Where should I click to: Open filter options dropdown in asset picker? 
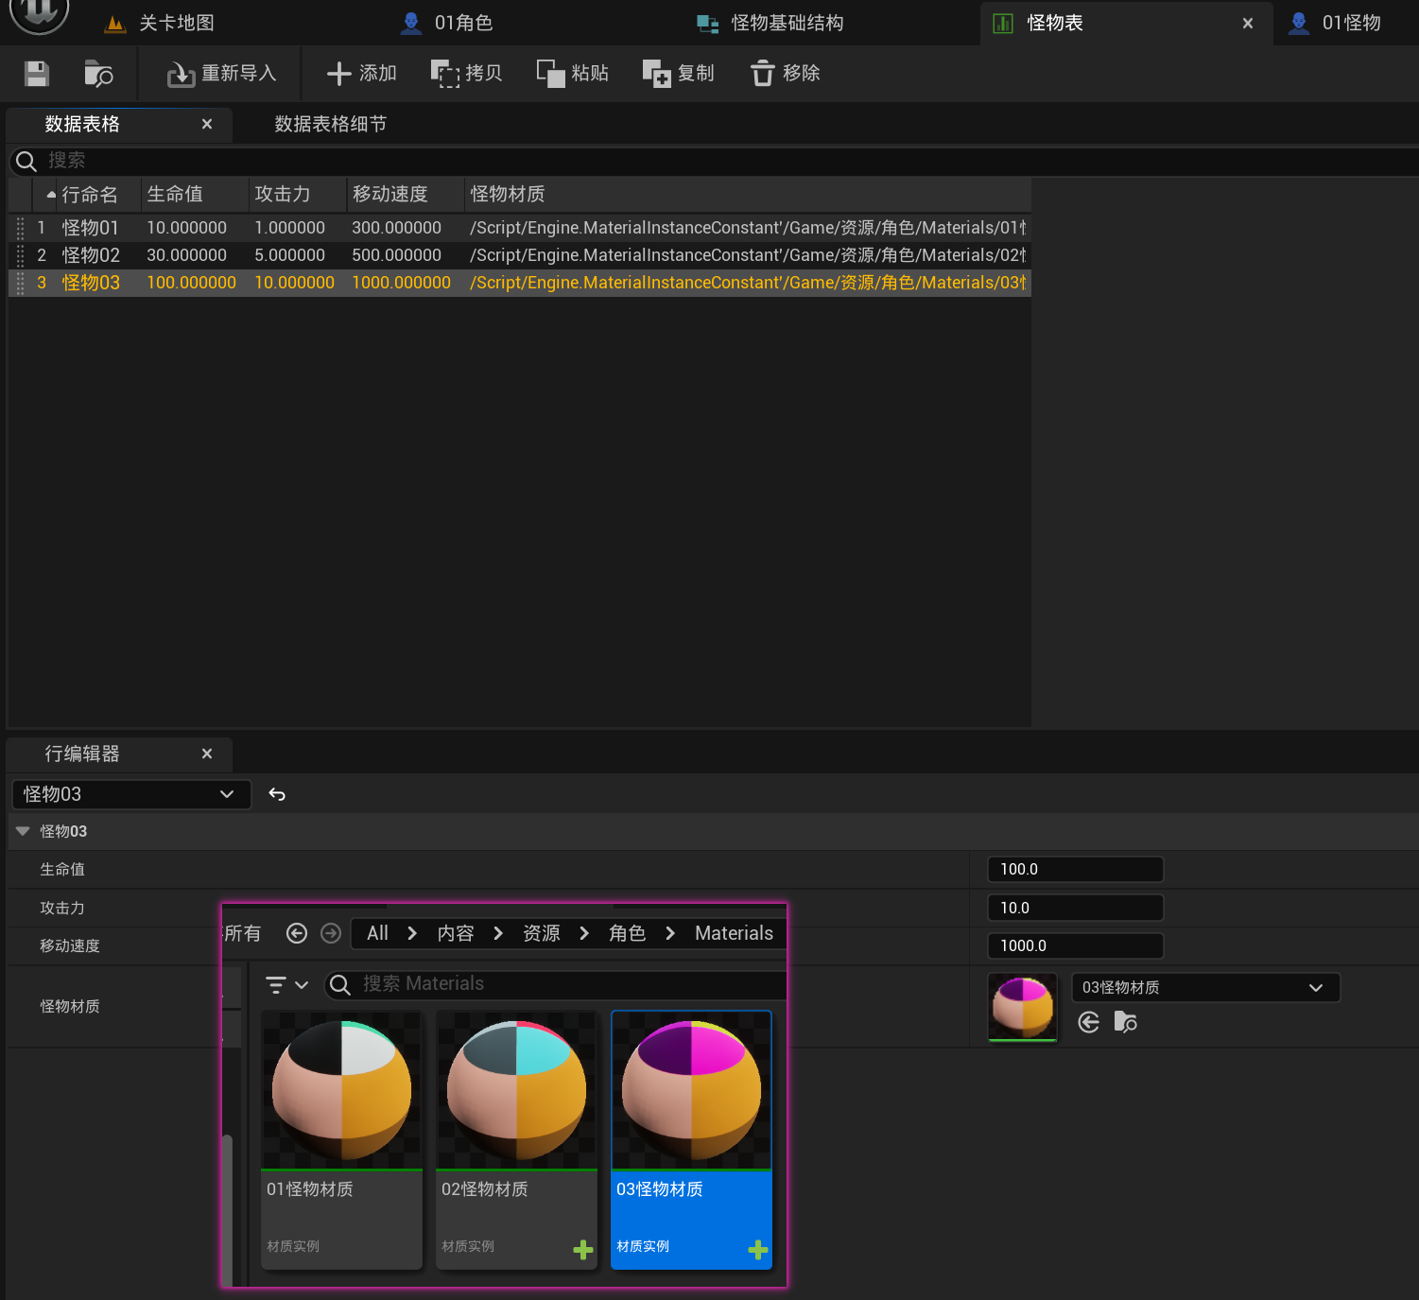pos(286,984)
